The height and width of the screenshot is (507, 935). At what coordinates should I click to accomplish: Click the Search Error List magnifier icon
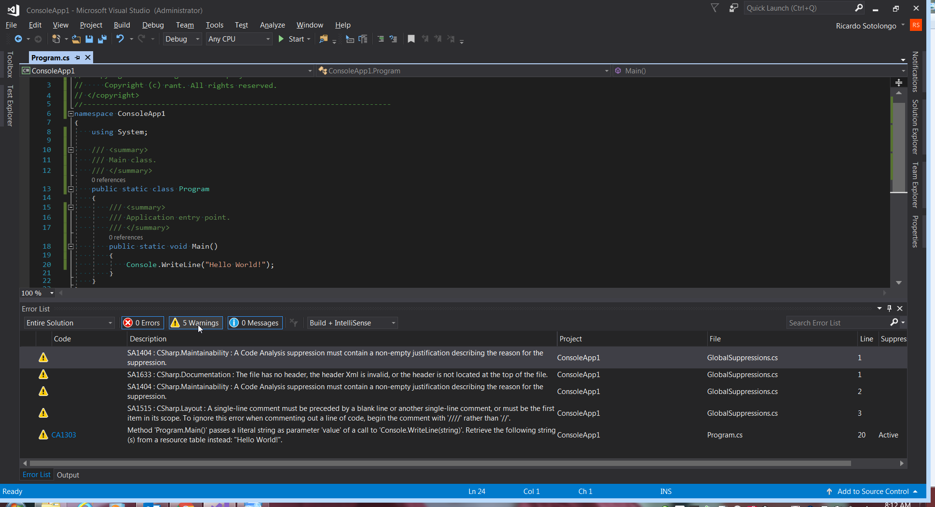[x=894, y=322]
